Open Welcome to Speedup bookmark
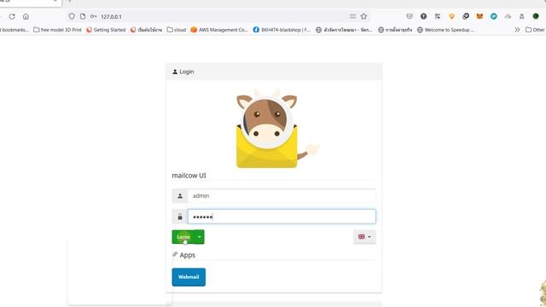Image resolution: width=546 pixels, height=307 pixels. coord(445,30)
